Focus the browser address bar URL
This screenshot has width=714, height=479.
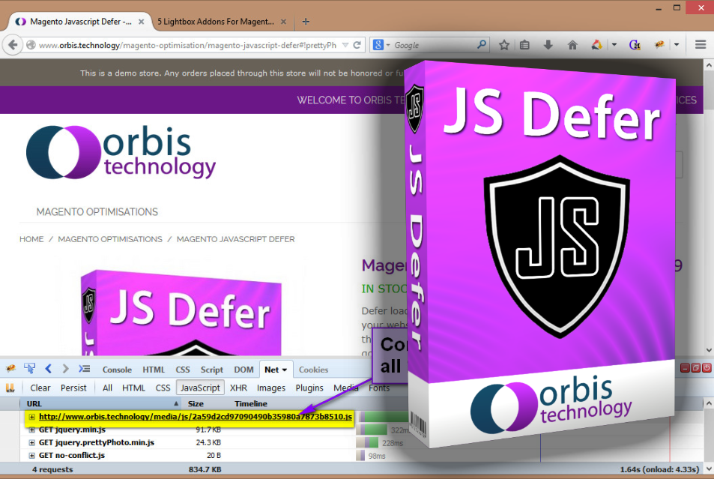coord(187,45)
